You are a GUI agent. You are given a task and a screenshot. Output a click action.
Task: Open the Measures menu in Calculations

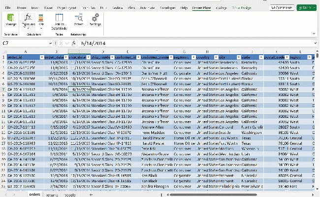(x=28, y=22)
